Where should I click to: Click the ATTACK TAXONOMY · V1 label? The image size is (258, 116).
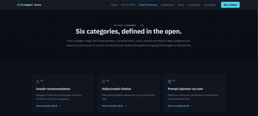(x=129, y=25)
